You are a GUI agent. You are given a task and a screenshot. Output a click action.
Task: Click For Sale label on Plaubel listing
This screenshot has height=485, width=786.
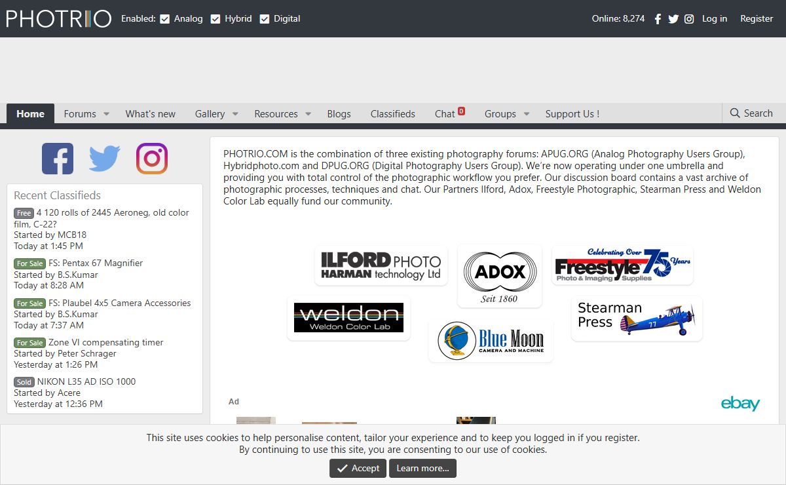pyautogui.click(x=30, y=303)
